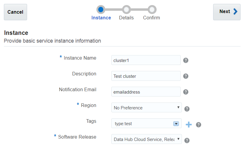Open the Software Release dropdown
This screenshot has width=245, height=149.
click(146, 139)
